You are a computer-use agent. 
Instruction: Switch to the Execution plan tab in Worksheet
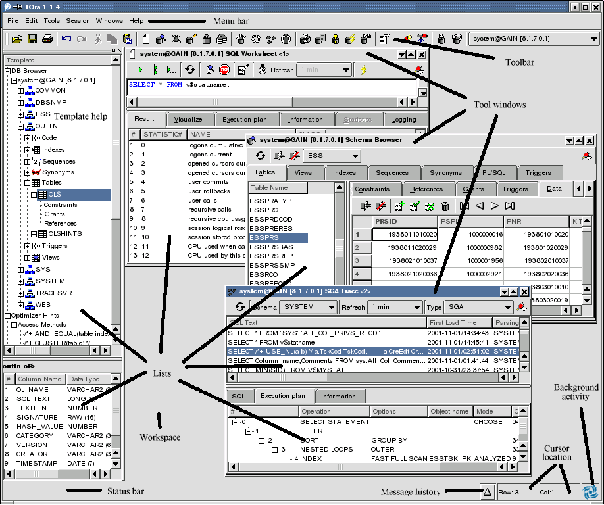tap(245, 120)
